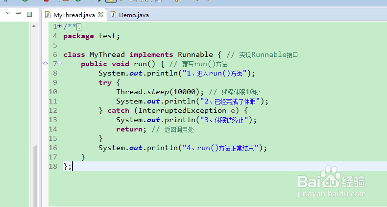Click line number 5 in the gutter
This screenshot has height=207, width=387.
point(55,46)
